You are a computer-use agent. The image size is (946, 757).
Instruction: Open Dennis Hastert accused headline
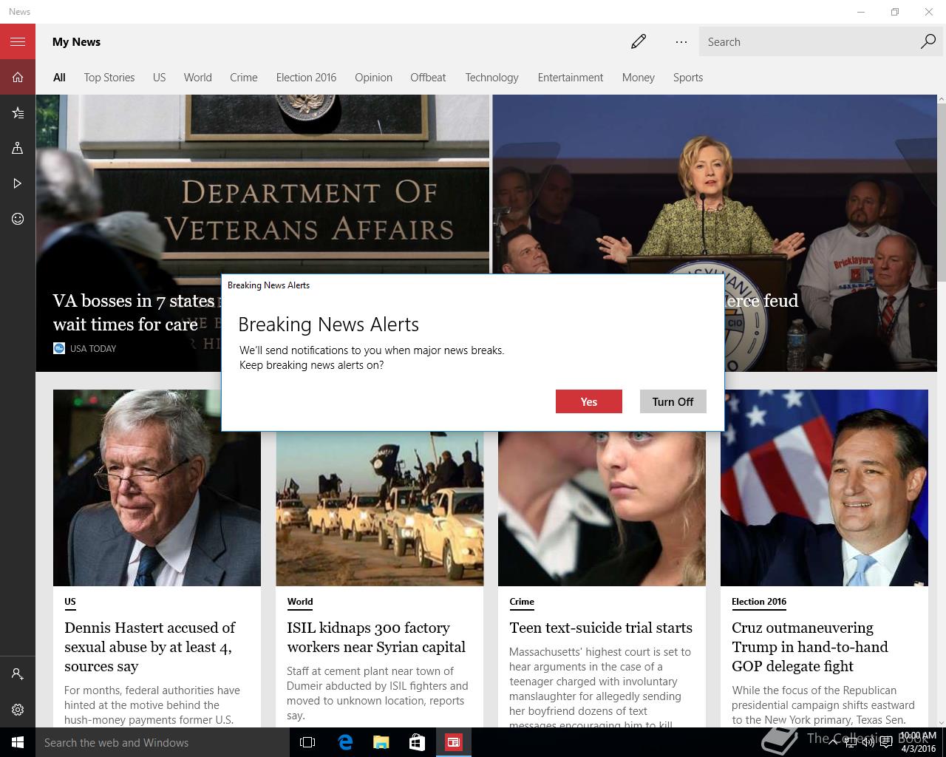(x=149, y=647)
